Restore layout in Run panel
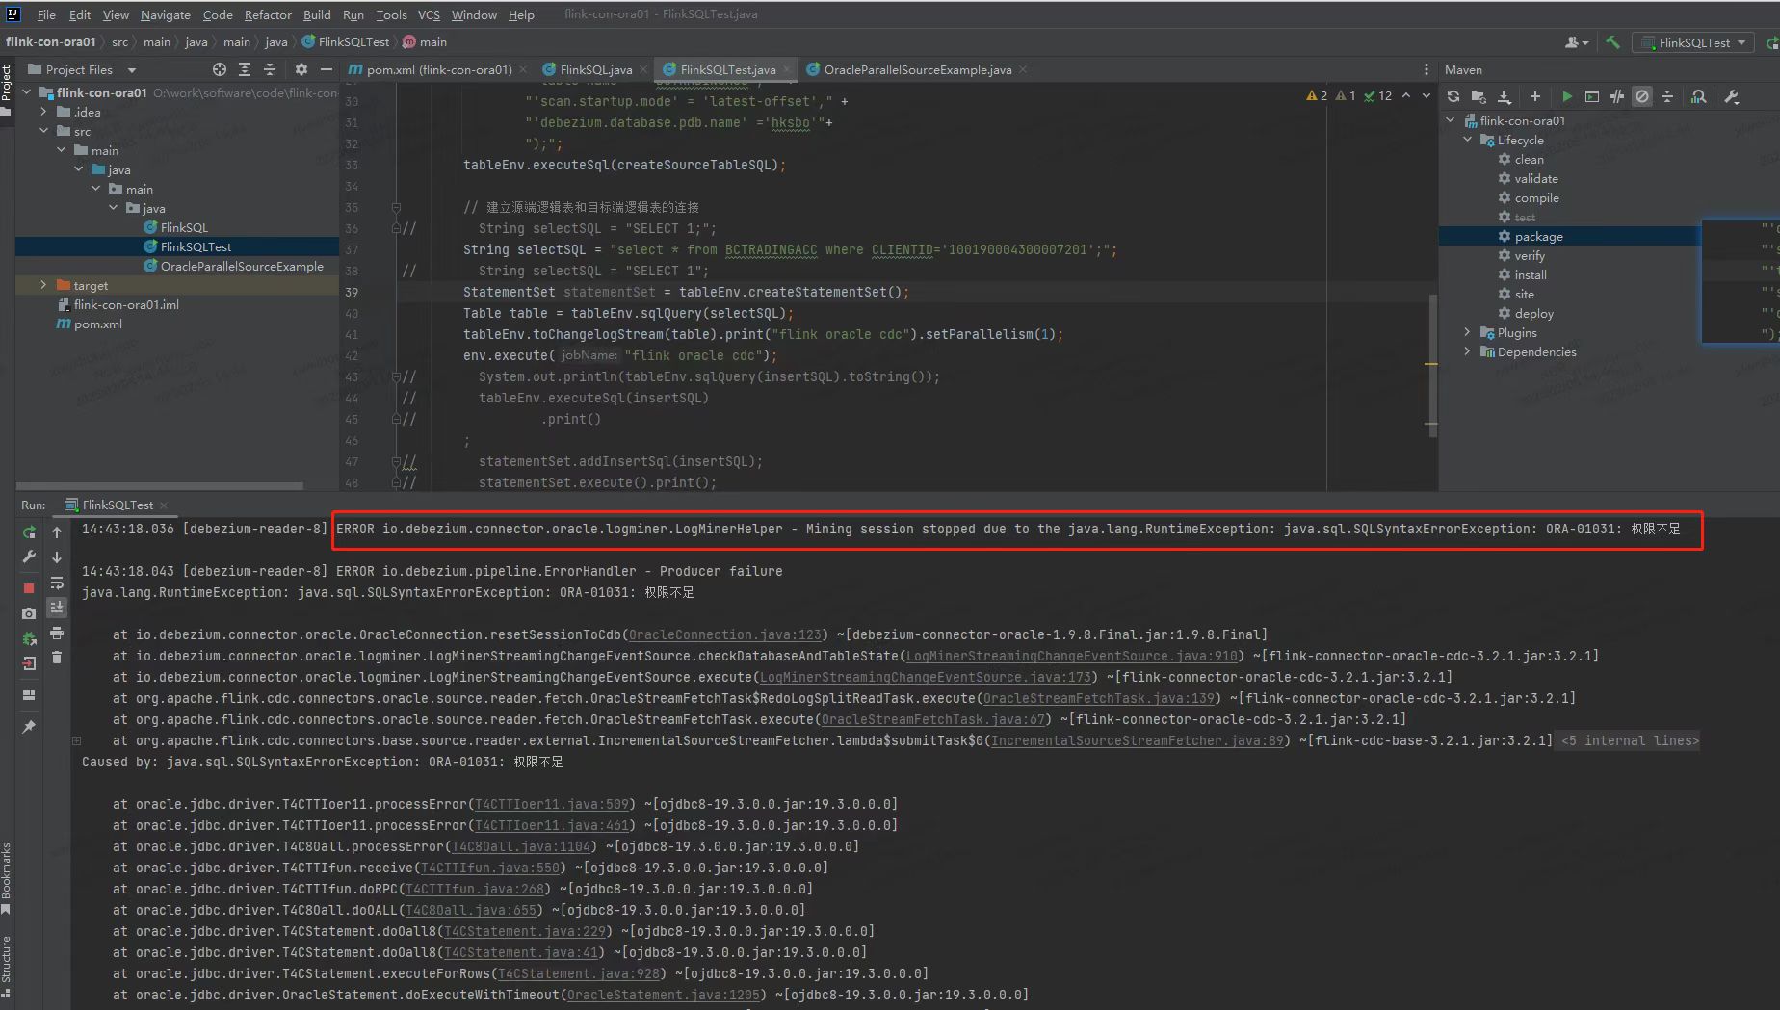This screenshot has width=1780, height=1010. pyautogui.click(x=29, y=695)
